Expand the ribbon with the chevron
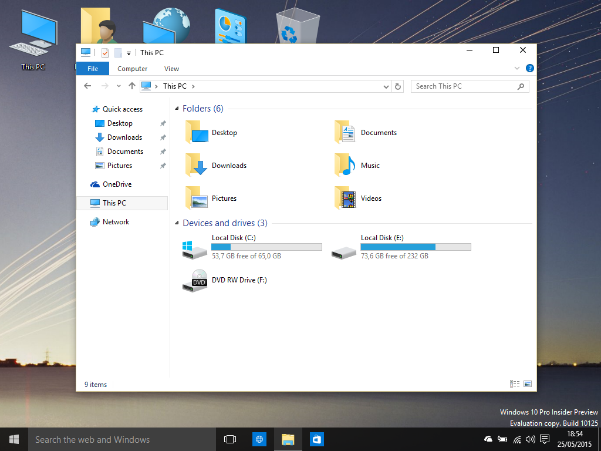The image size is (601, 451). click(516, 68)
